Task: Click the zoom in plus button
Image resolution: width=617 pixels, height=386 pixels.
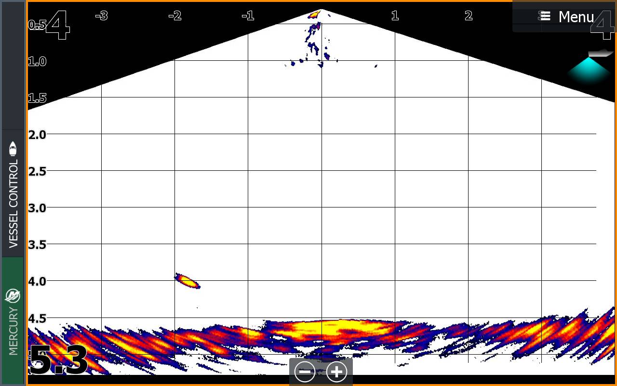Action: tap(336, 372)
